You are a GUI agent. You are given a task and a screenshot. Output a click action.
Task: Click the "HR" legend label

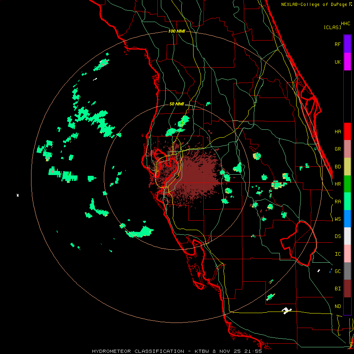point(337,184)
